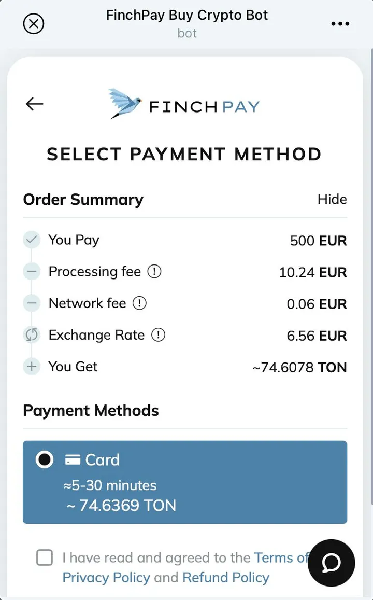This screenshot has width=373, height=600.
Task: Click the FinchPay Buy Crypto Bot title
Action: [x=187, y=15]
